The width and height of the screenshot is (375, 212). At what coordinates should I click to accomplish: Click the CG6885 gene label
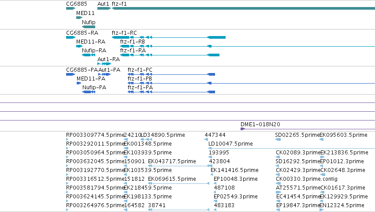(x=77, y=4)
